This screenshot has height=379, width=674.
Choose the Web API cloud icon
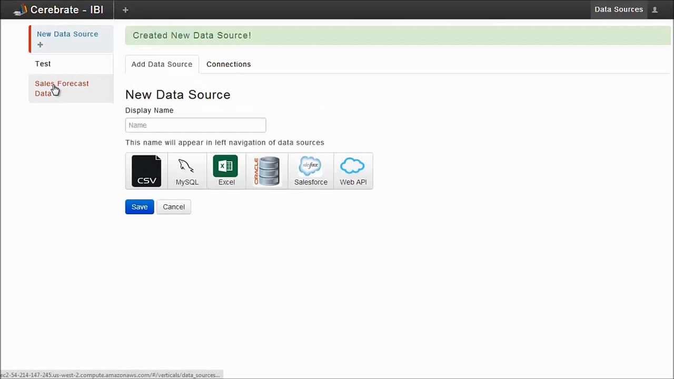click(353, 171)
